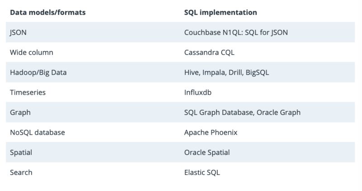The image size is (362, 191).
Task: Click the "Oracle Graph" text
Action: coord(278,112)
